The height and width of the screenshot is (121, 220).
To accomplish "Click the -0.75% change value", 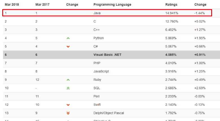I will (199, 113).
